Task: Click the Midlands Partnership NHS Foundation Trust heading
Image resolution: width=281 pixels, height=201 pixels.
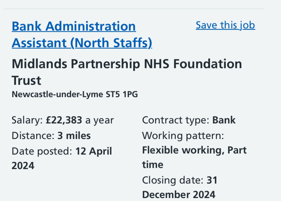Action: coord(126,64)
